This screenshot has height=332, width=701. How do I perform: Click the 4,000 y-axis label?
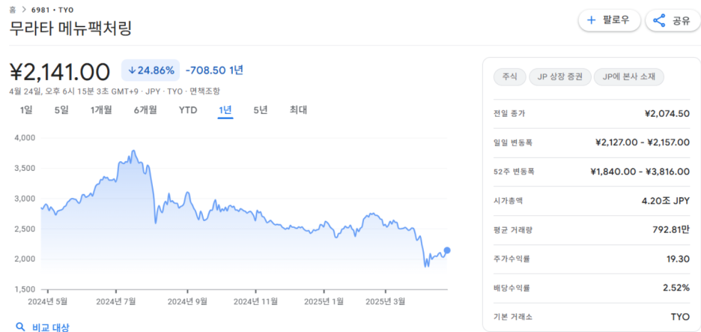click(x=25, y=138)
